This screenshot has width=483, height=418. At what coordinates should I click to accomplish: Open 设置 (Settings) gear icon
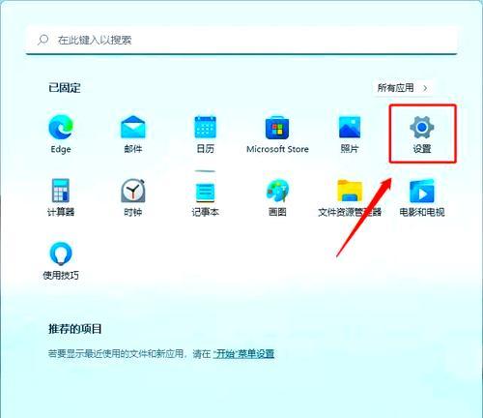(x=422, y=134)
